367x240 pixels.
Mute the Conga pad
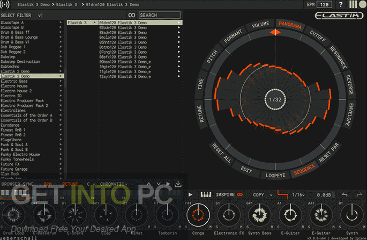pyautogui.click(x=211, y=227)
